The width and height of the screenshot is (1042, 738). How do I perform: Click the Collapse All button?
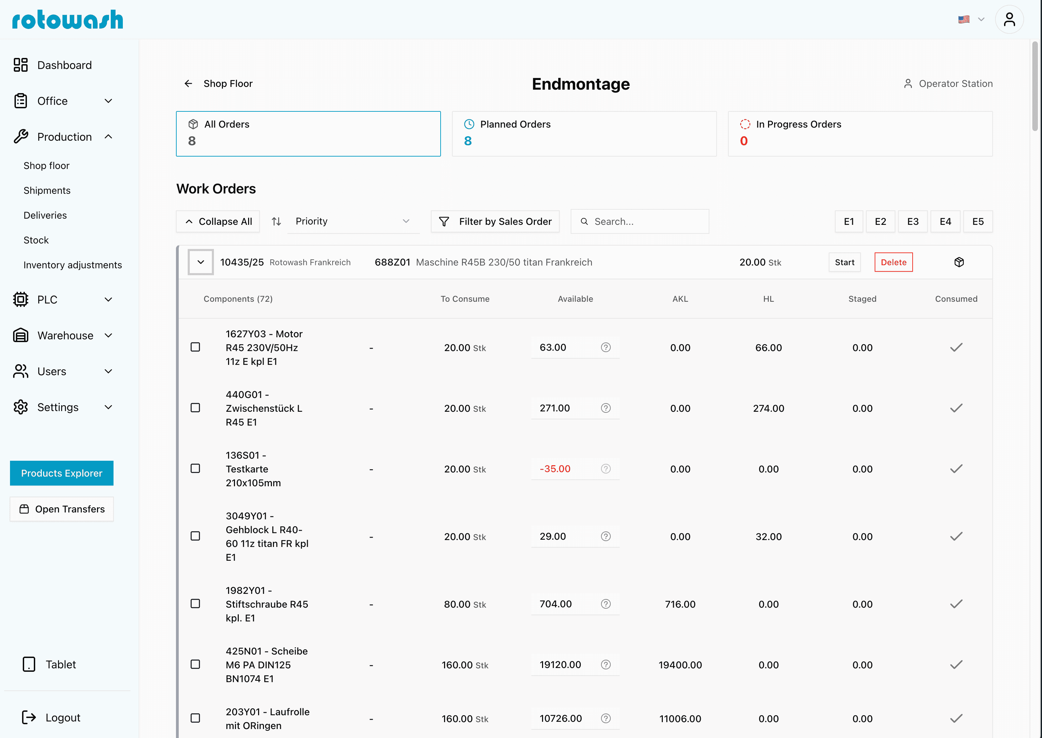[218, 221]
